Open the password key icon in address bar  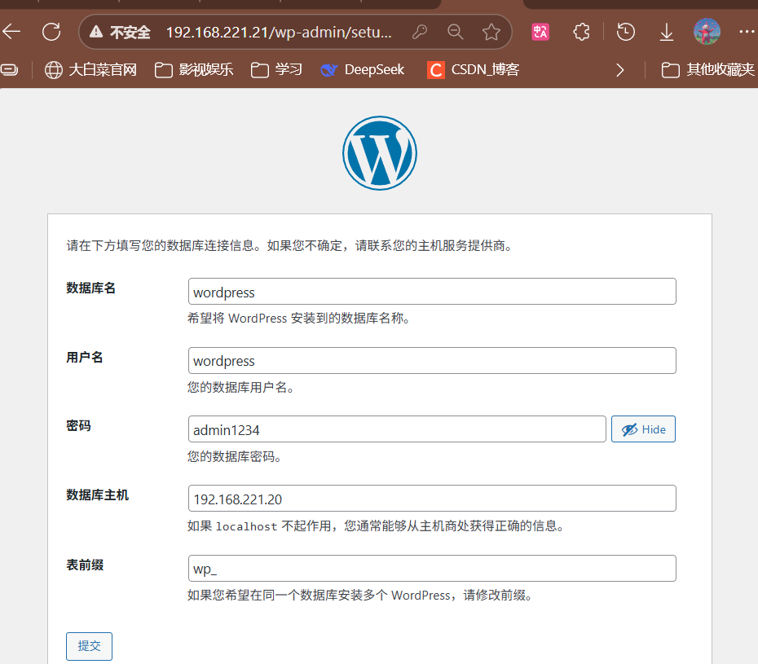coord(419,33)
